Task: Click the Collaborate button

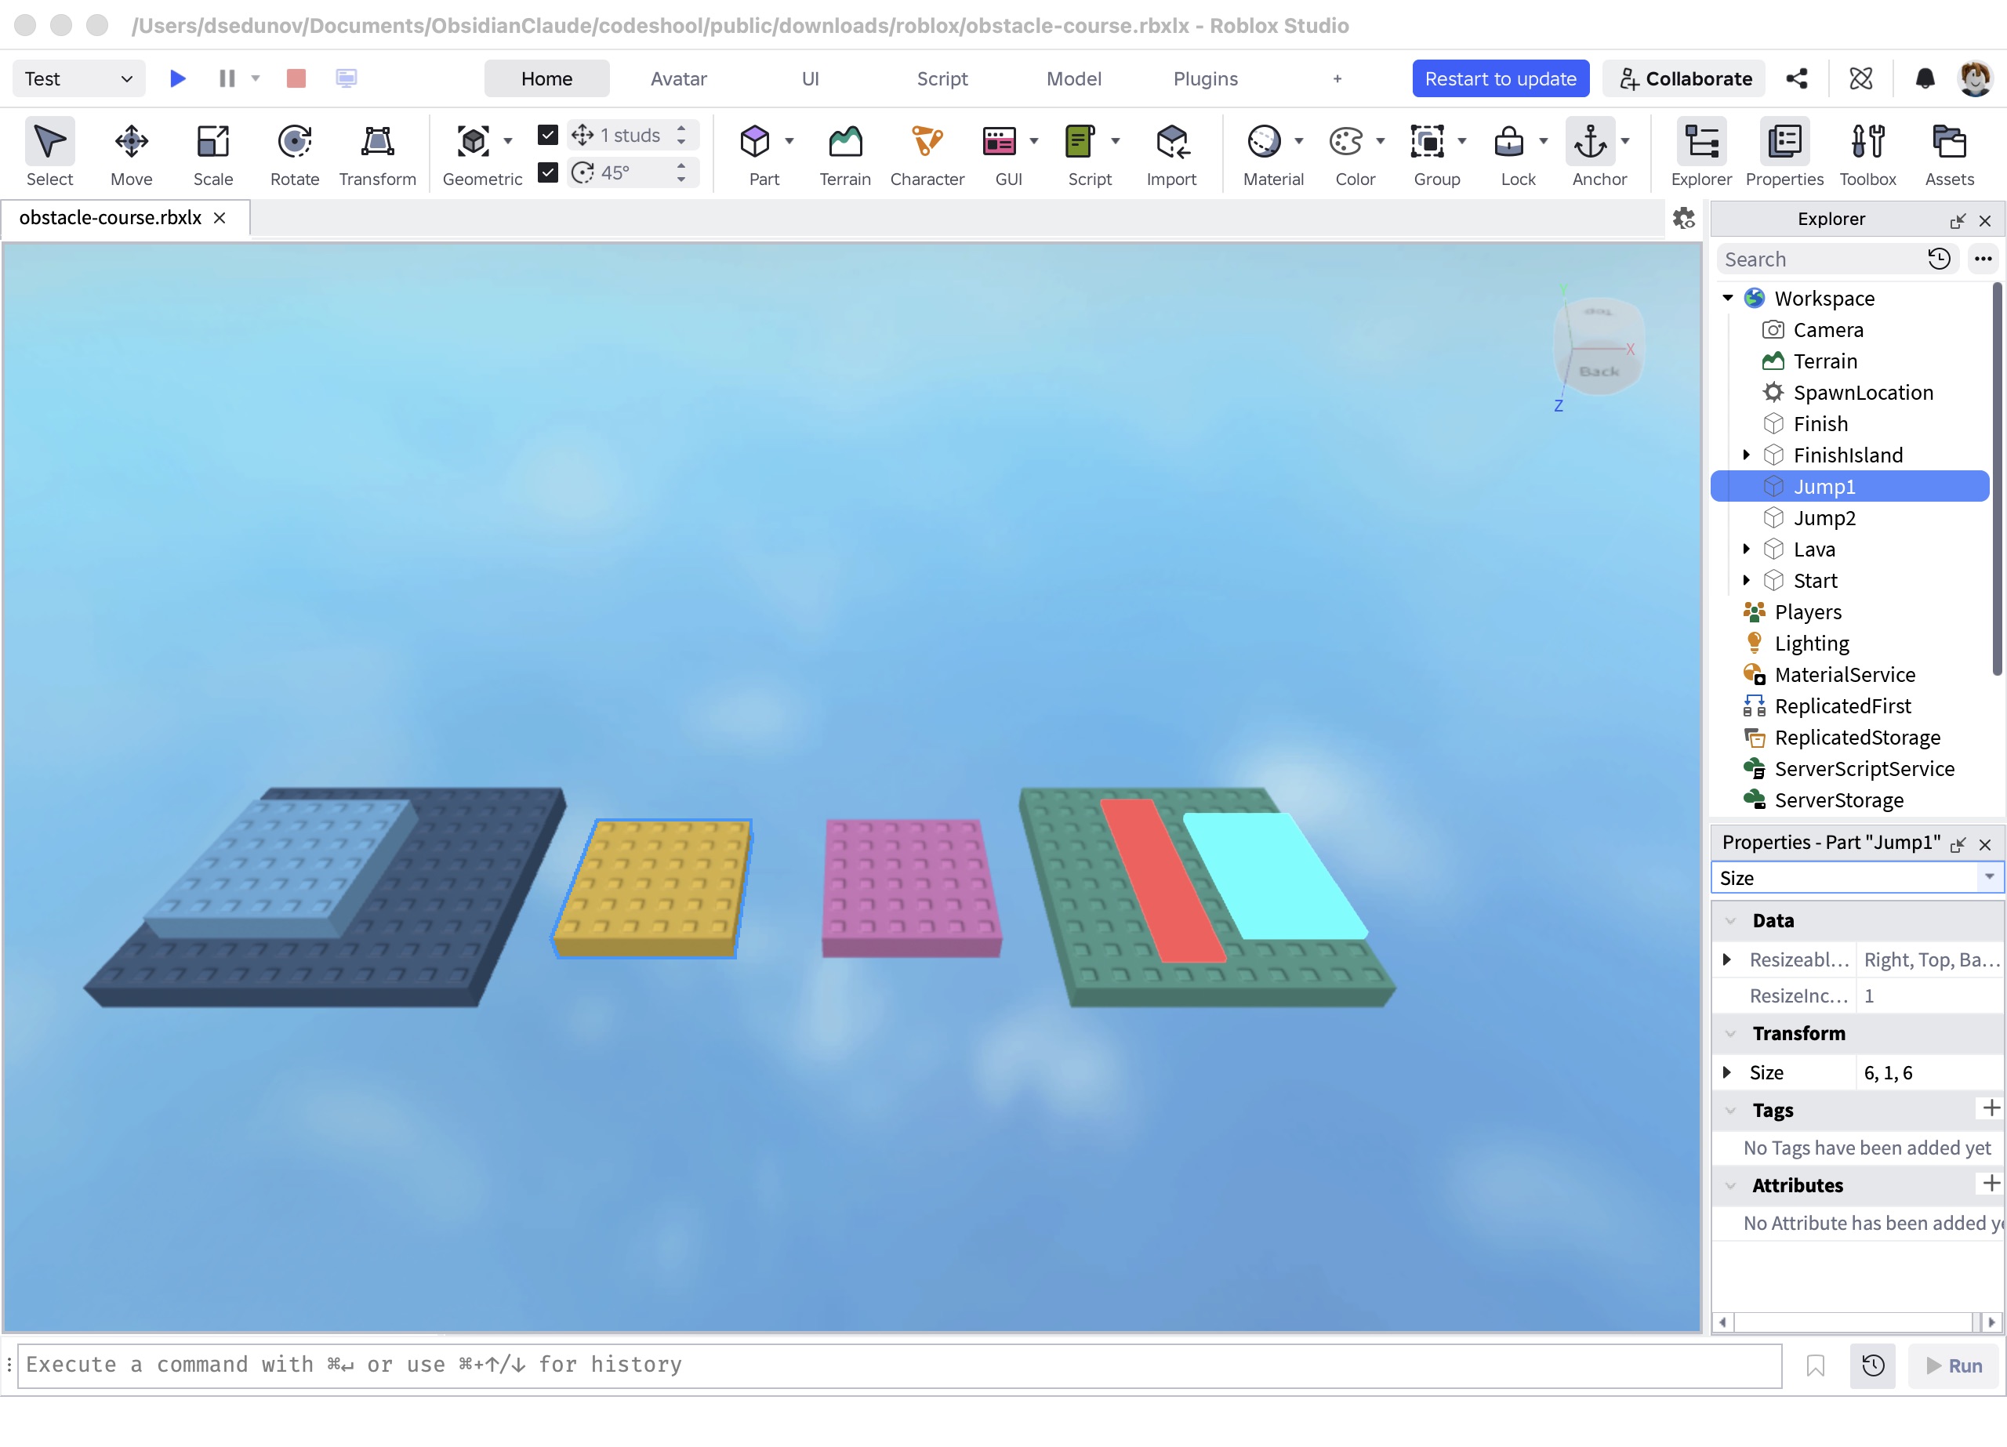Action: click(1684, 78)
